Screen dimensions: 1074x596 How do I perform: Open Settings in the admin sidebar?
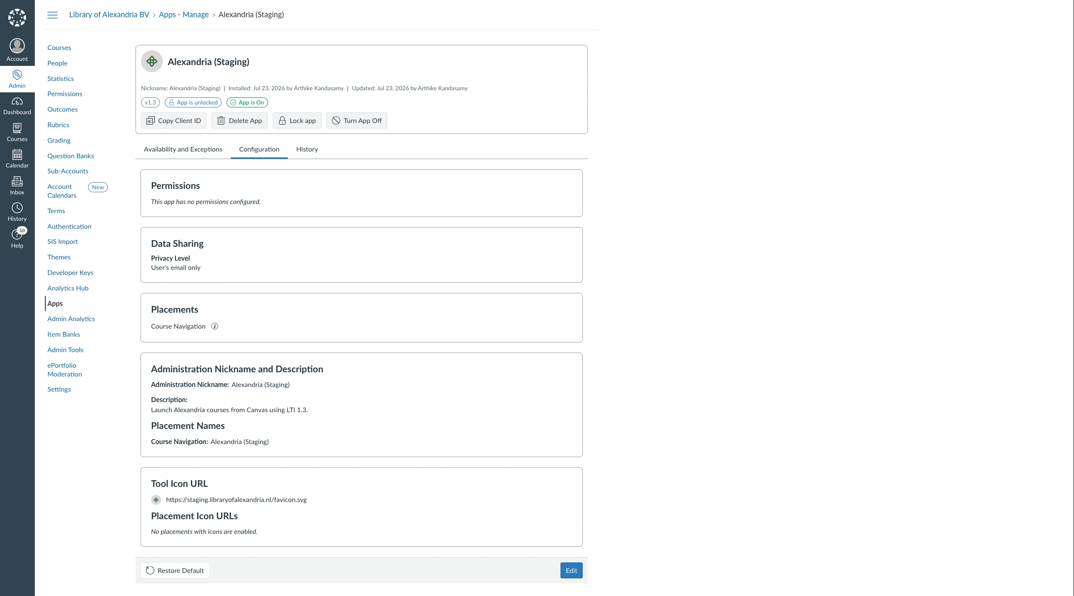coord(59,389)
